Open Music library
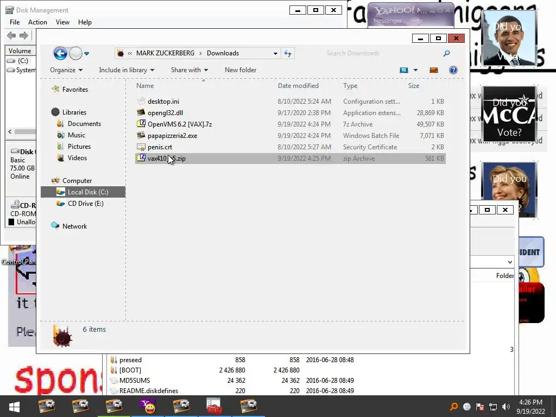Screen dimensions: 556x417 click(x=76, y=135)
